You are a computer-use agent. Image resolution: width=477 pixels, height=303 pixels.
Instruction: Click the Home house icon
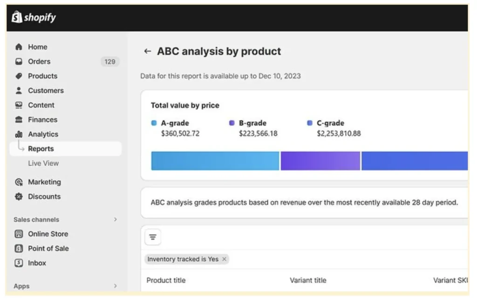pyautogui.click(x=19, y=47)
